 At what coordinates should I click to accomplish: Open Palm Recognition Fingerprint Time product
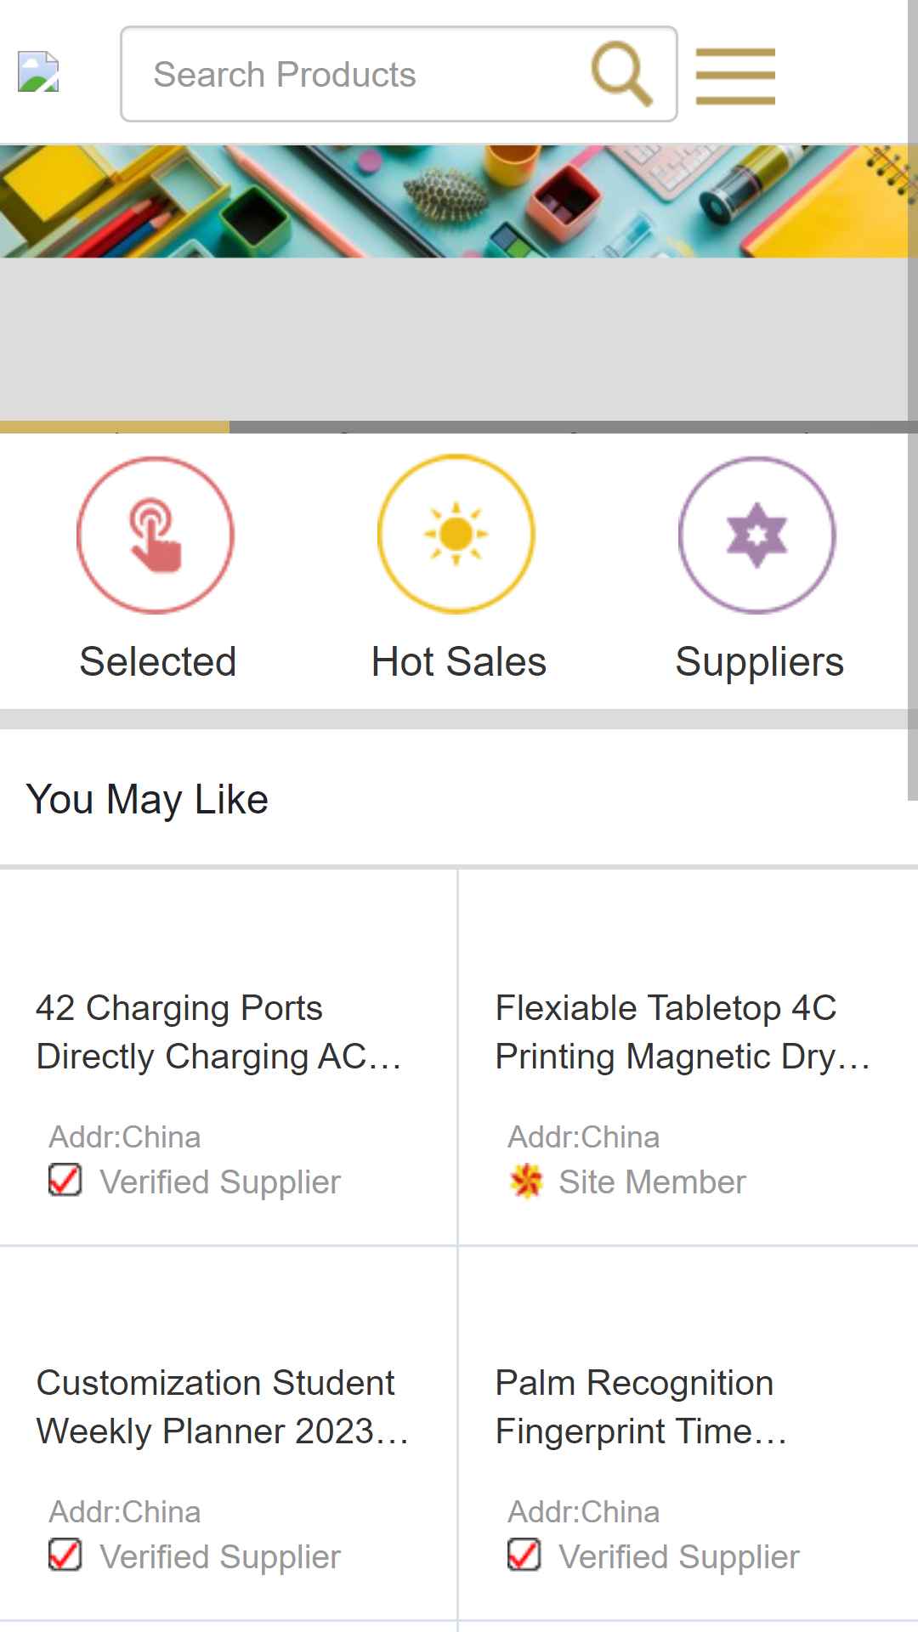[642, 1407]
